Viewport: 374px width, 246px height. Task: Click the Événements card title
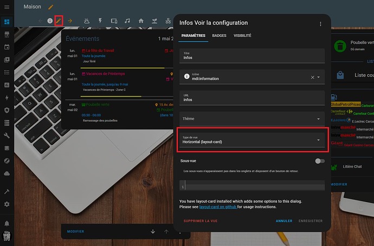82,38
